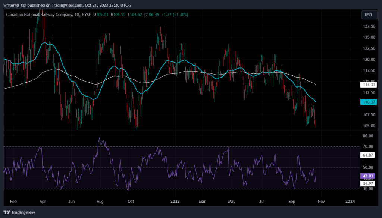
Task: Click the Oct label on time axis
Action: coord(131,202)
